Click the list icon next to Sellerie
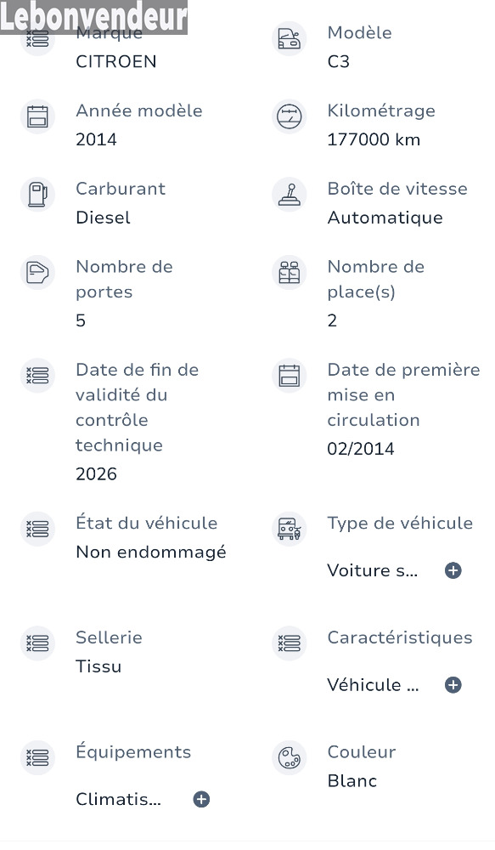This screenshot has height=850, width=495. click(38, 643)
